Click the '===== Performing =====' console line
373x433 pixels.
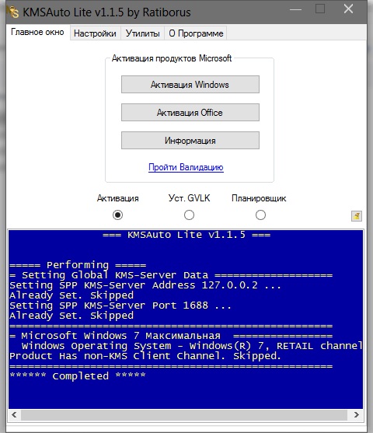78,265
